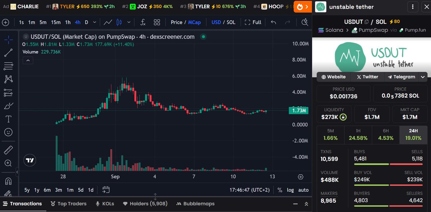Click the 1.73M current market cap label
Screen dimensions: 431x212
pos(299,111)
